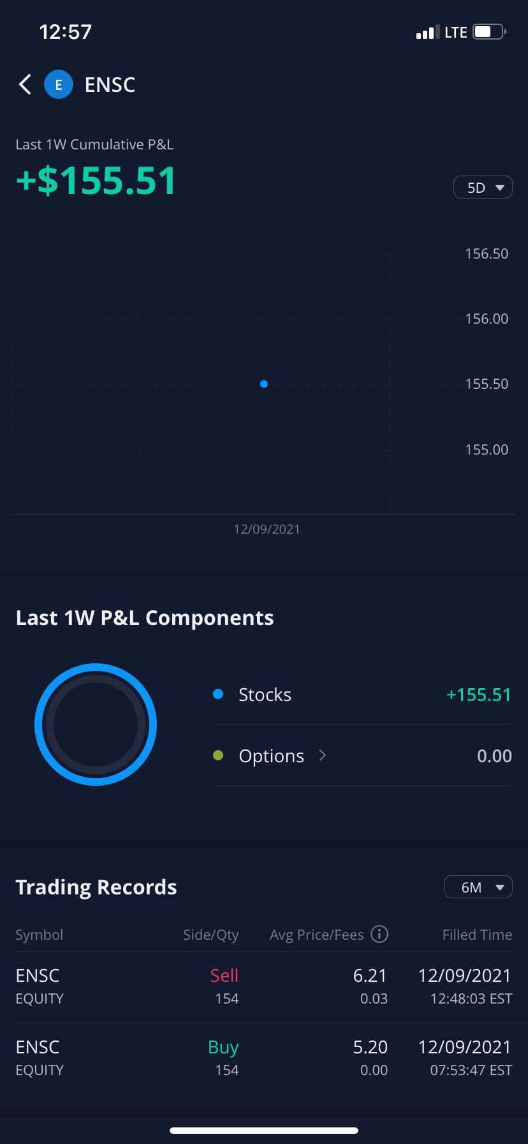The height and width of the screenshot is (1144, 528).
Task: Tap the cellular signal bars icon
Action: (x=425, y=33)
